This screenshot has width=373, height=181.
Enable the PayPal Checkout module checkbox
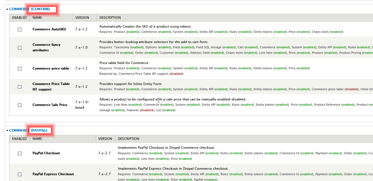point(20,153)
